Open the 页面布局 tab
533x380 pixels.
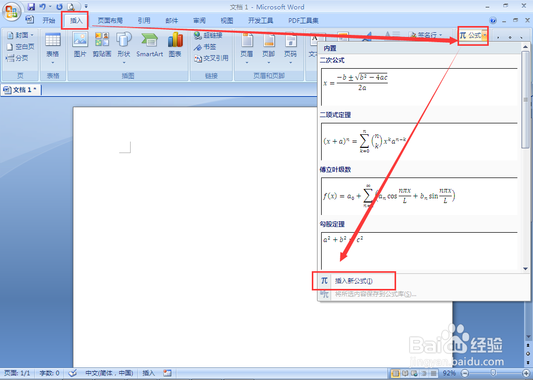110,21
